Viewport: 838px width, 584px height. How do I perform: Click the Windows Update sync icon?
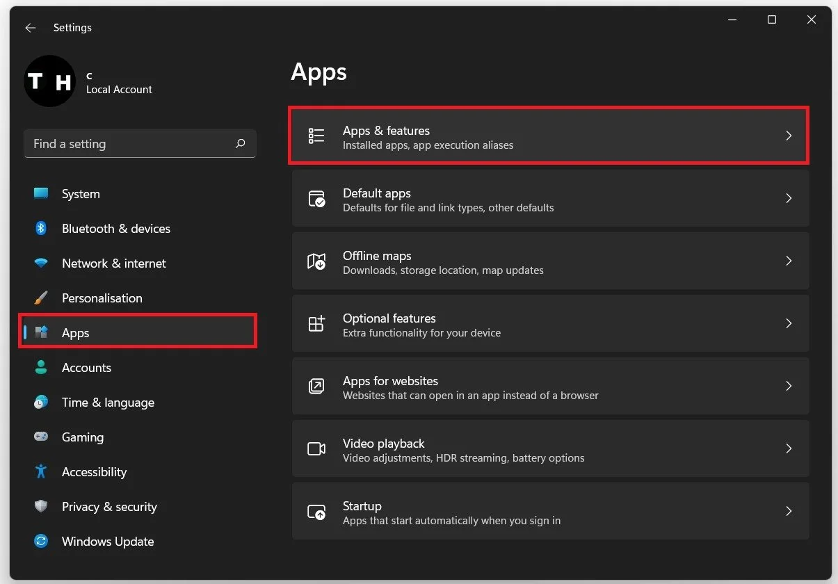point(41,542)
